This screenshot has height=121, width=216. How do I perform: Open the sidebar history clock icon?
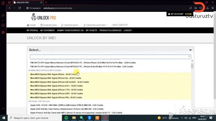pyautogui.click(x=3, y=26)
